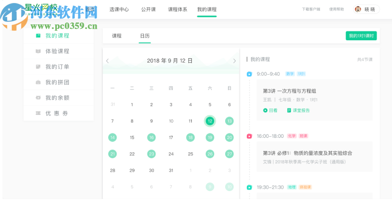This screenshot has height=208, width=392.
Task: Open the 课堂报告 link
Action: 301,110
